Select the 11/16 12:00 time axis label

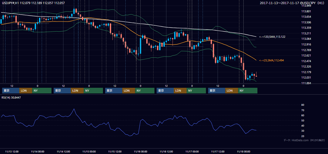tap(166, 151)
